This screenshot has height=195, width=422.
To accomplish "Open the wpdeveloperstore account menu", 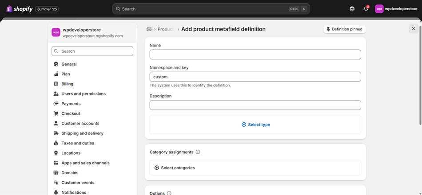I will click(396, 9).
